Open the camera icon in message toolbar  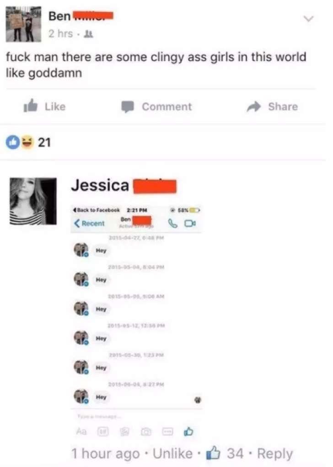[146, 432]
